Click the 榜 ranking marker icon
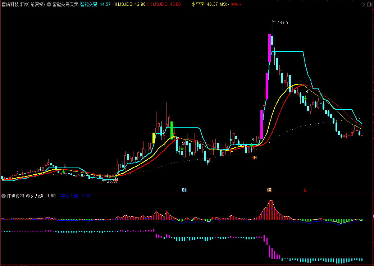This screenshot has width=374, height=266. (x=269, y=190)
